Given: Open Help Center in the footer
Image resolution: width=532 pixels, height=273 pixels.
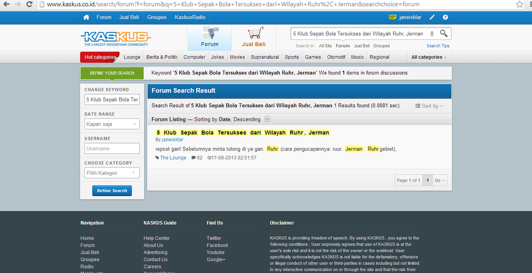Looking at the screenshot, I should pos(157,238).
